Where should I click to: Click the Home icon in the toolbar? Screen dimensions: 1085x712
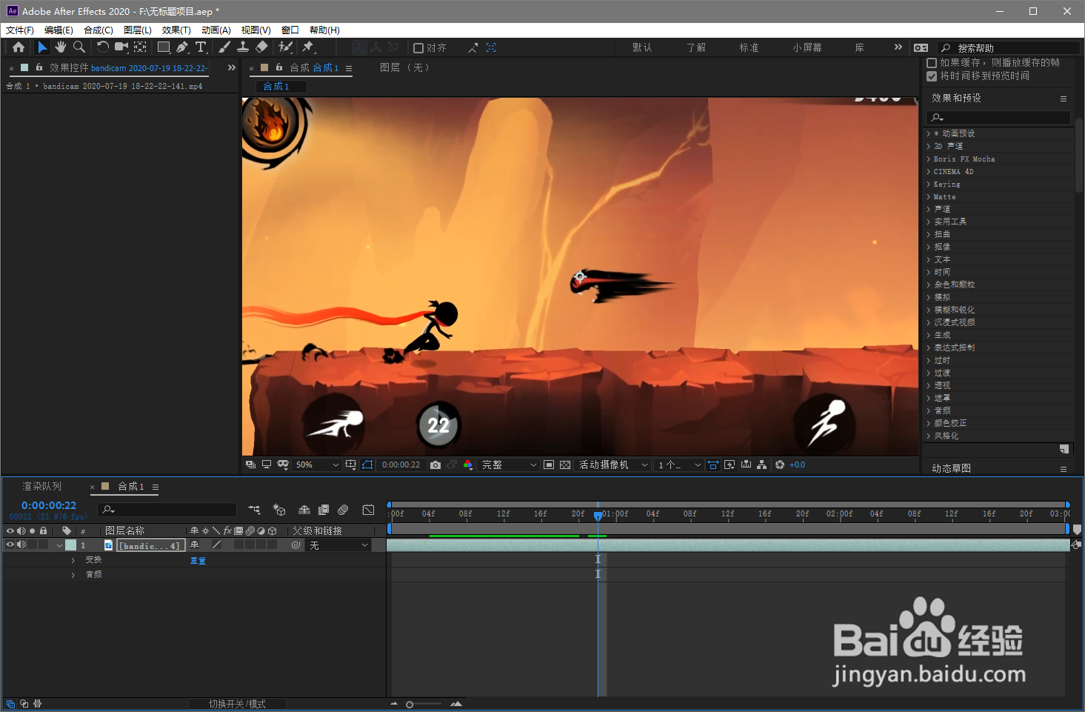(19, 47)
